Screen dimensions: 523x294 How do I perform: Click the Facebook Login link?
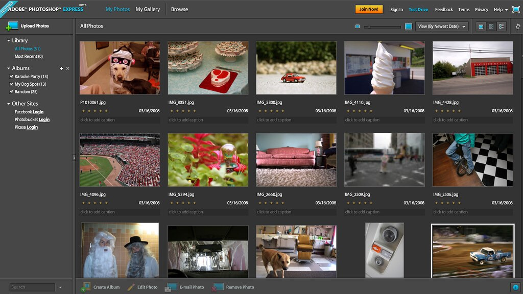[x=38, y=112]
